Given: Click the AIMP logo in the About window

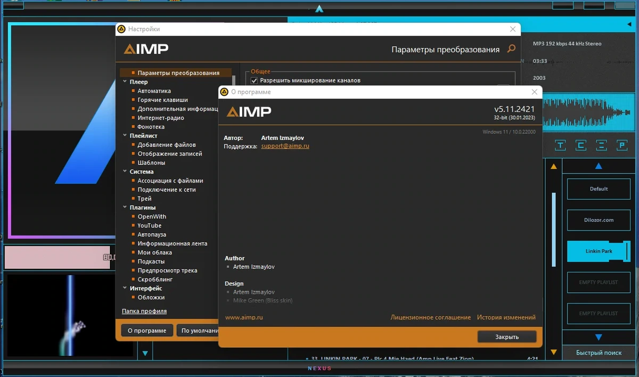Looking at the screenshot, I should pos(249,111).
